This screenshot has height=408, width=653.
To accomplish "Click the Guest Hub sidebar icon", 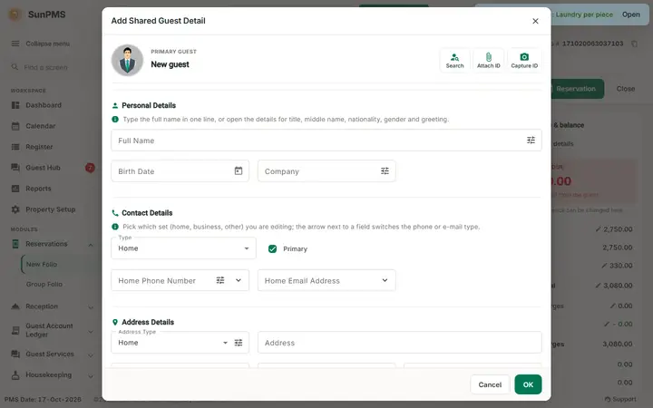I will 15,168.
